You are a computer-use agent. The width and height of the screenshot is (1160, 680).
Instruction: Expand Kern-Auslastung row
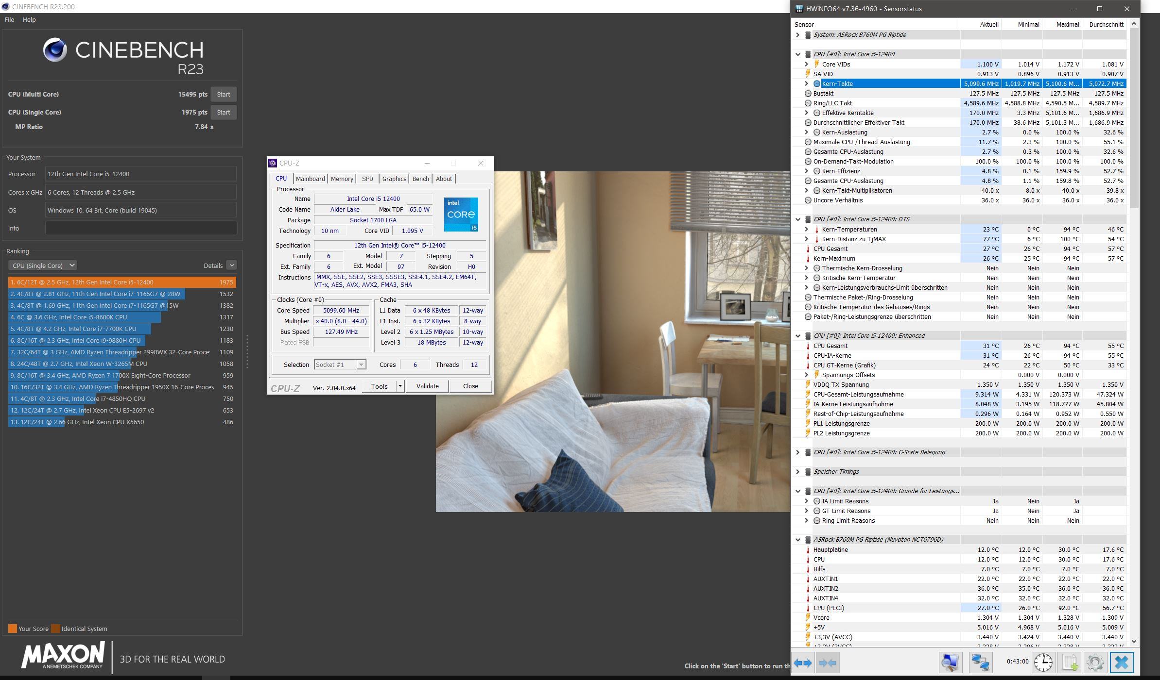coord(806,132)
